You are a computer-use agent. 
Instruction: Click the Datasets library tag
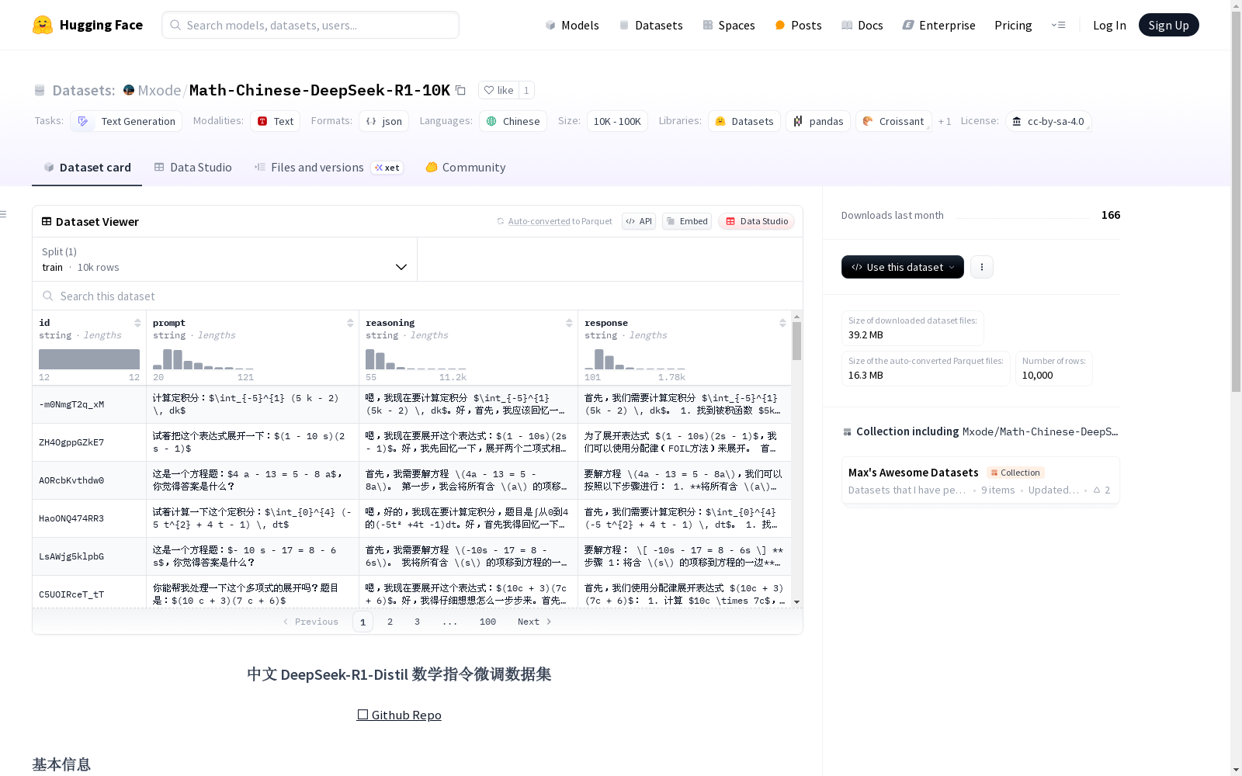pyautogui.click(x=744, y=121)
